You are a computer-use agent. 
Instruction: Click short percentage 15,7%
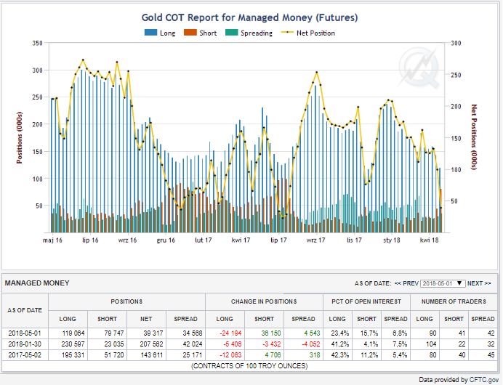pyautogui.click(x=368, y=333)
